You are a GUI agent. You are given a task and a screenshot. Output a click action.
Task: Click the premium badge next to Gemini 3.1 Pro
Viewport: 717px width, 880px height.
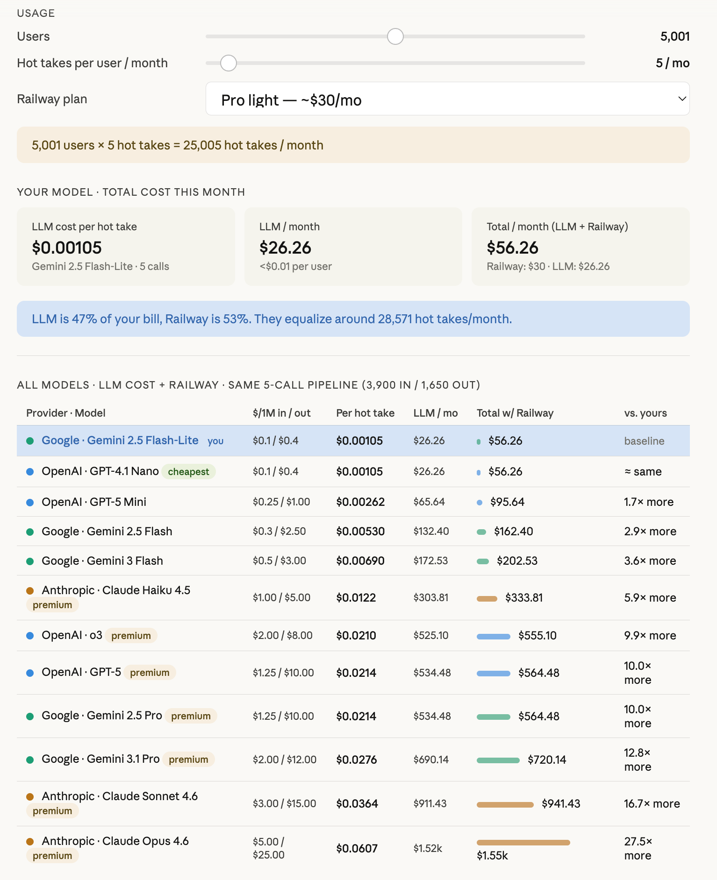tap(188, 759)
